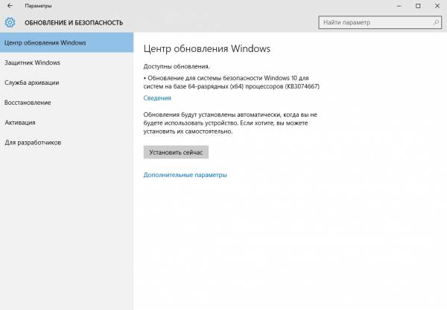This screenshot has height=310, width=447.
Task: Maximize the Параметры window
Action: point(418,6)
